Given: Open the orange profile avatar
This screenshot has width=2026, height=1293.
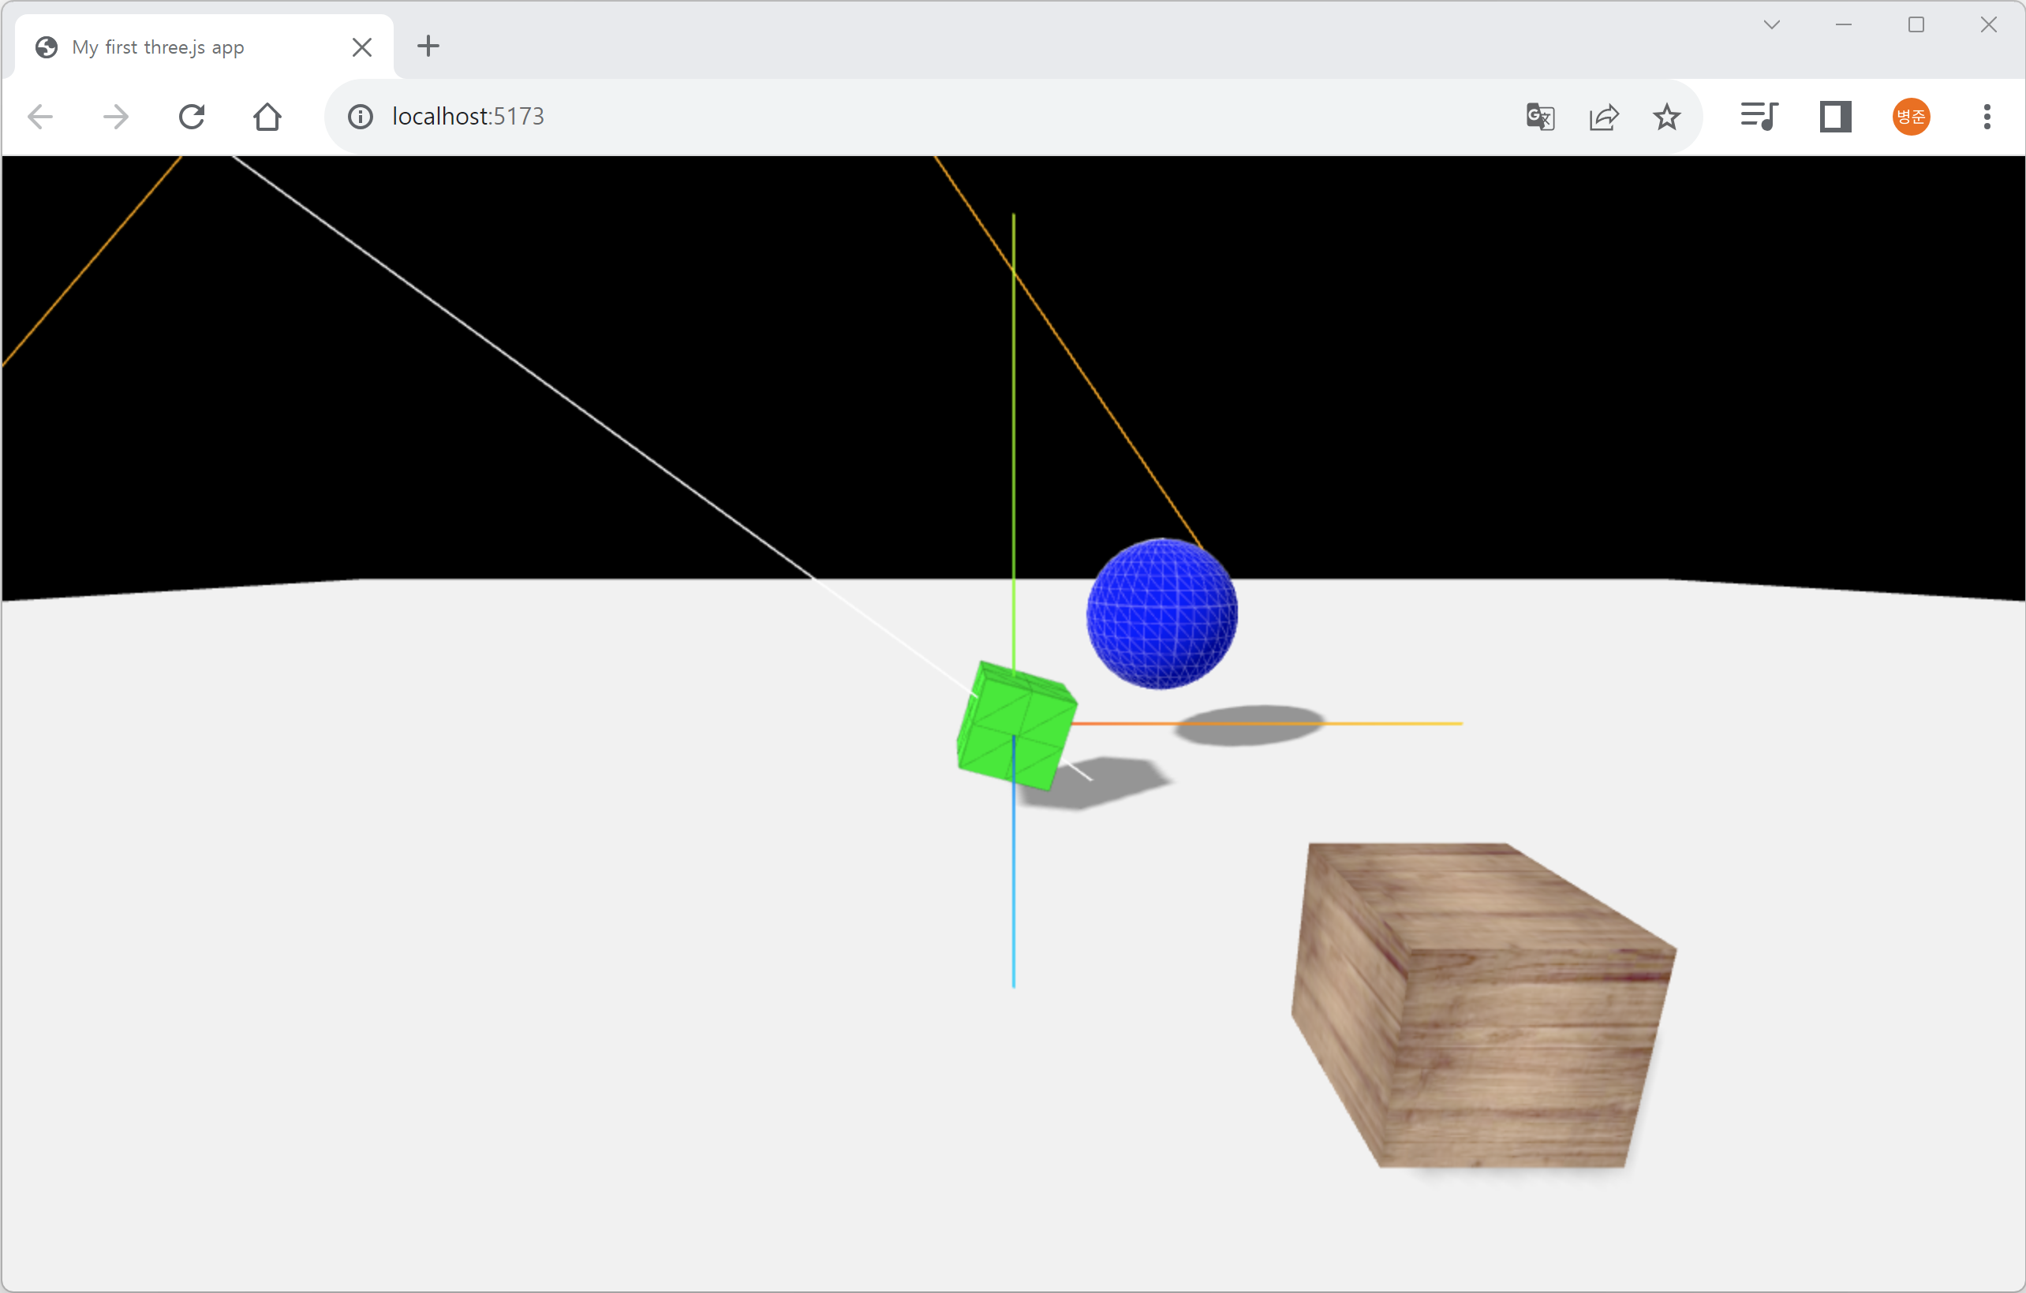Looking at the screenshot, I should click(1911, 117).
